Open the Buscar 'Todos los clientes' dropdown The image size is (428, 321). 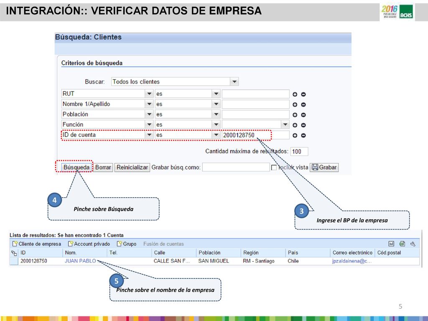tap(234, 82)
